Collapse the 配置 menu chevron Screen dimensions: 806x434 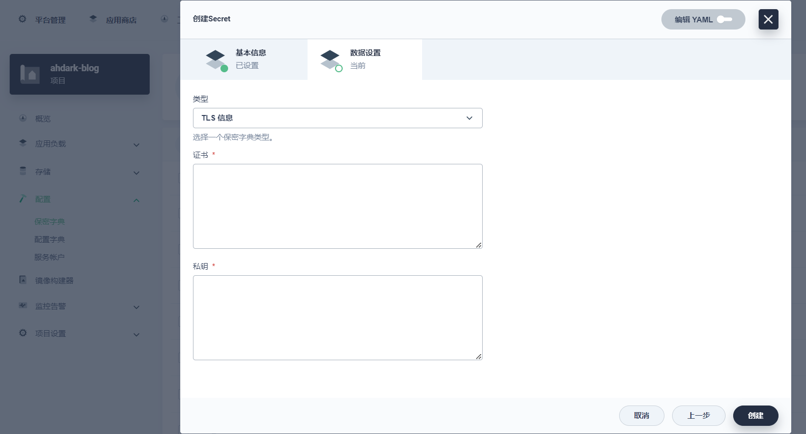point(136,200)
